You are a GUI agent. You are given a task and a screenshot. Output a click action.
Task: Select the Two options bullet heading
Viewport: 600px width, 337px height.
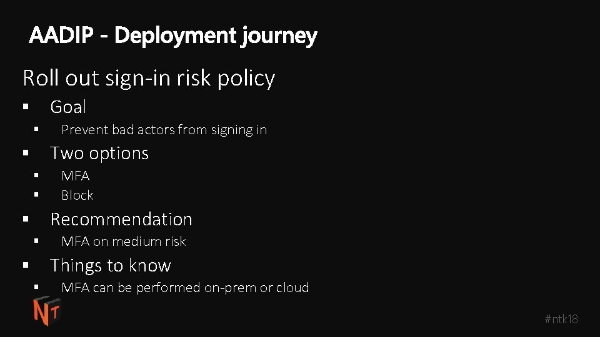99,154
